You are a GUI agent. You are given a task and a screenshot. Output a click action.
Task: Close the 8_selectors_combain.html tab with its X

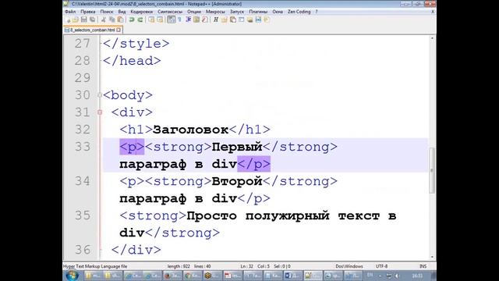point(119,30)
